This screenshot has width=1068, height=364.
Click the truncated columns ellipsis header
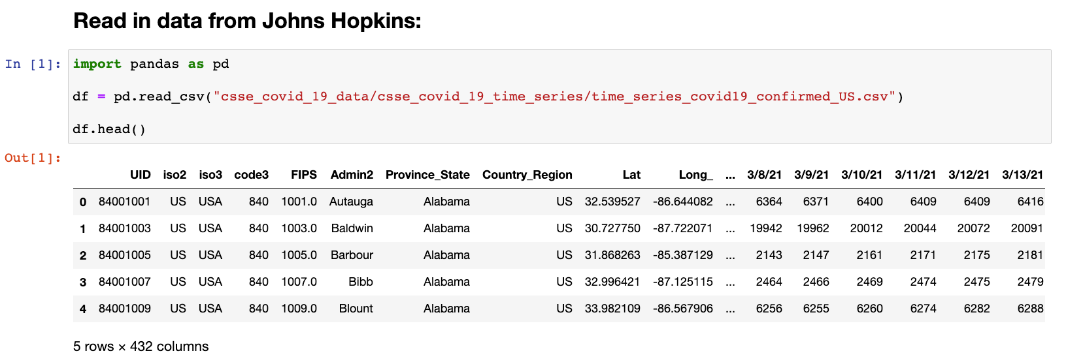click(730, 175)
